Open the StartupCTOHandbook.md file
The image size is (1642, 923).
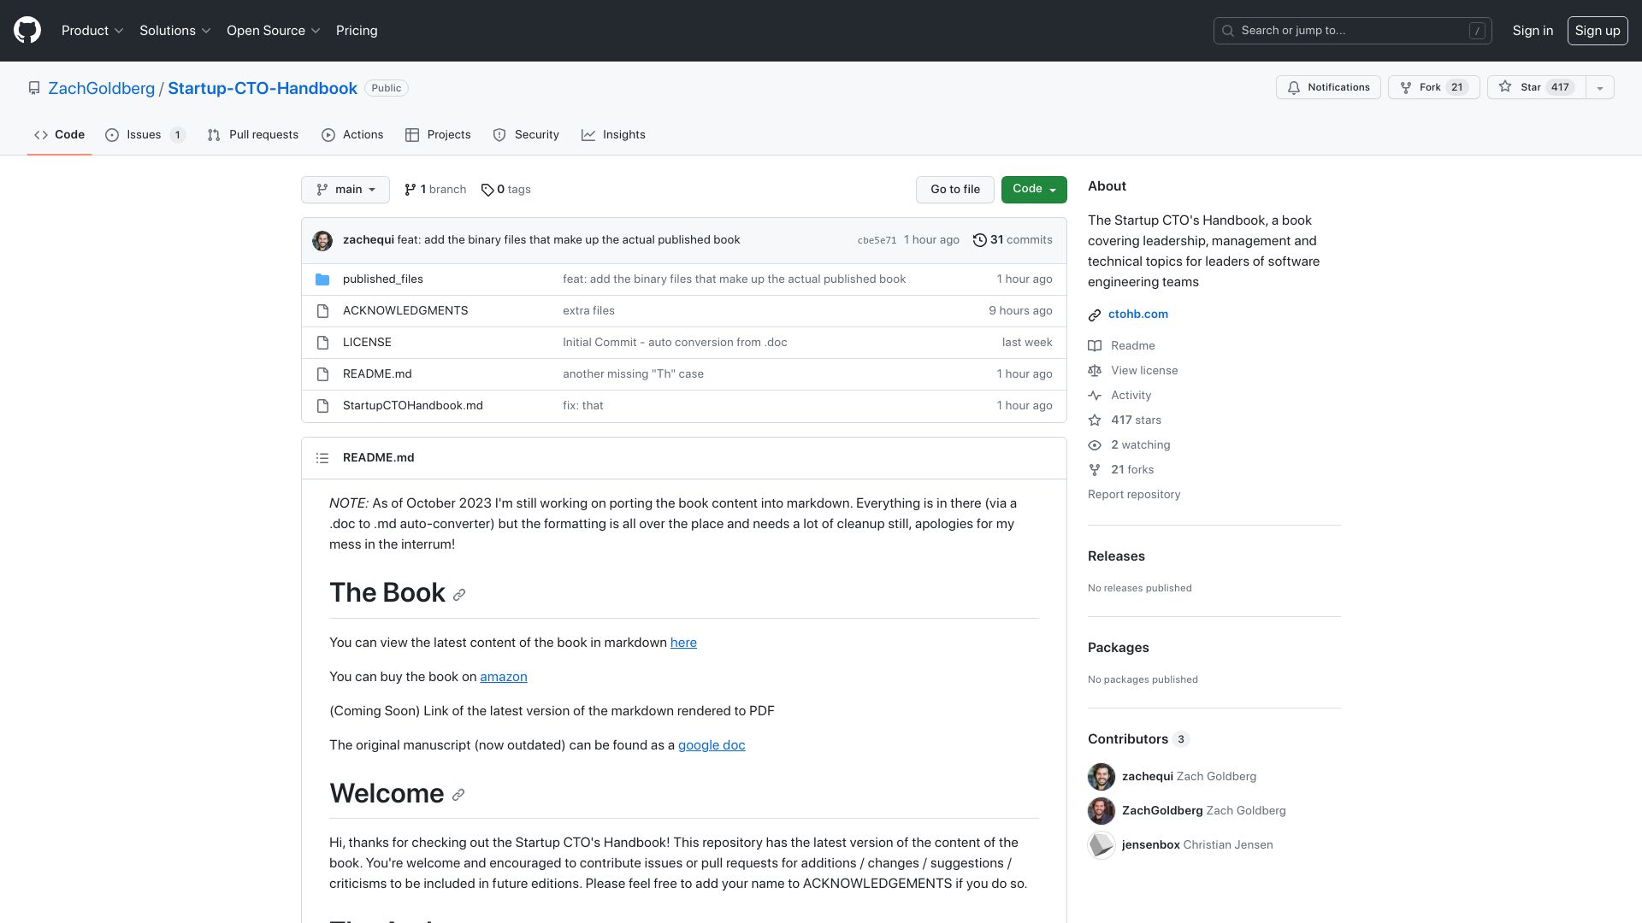click(413, 406)
